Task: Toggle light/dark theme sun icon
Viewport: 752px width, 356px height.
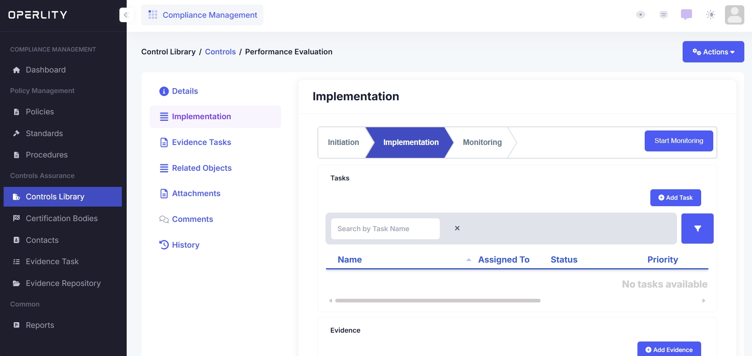Action: (710, 15)
